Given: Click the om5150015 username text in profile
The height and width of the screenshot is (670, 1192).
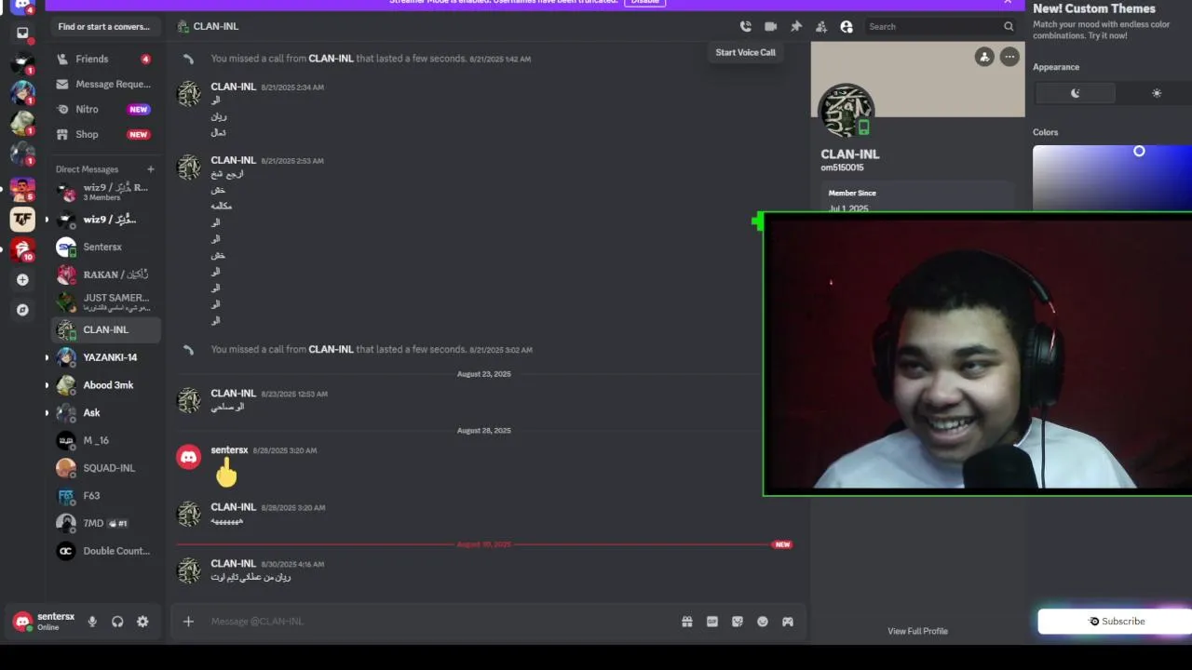Looking at the screenshot, I should [842, 167].
